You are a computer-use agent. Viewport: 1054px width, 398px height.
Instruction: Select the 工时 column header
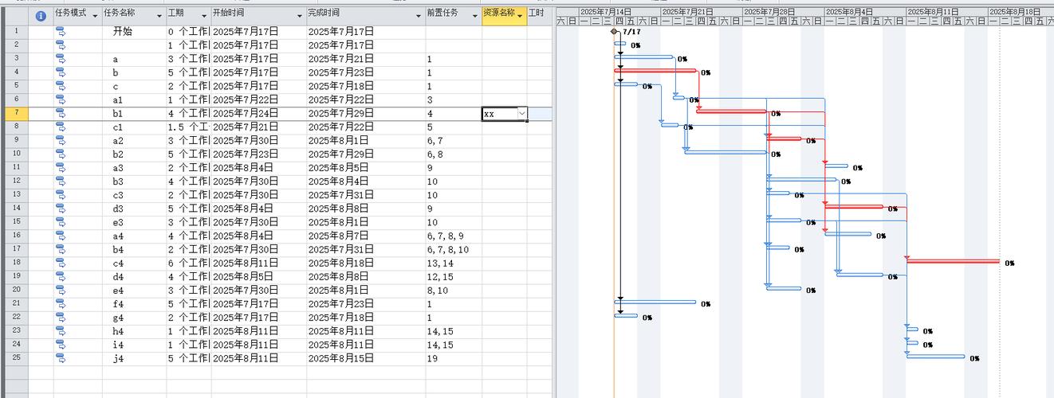pos(537,14)
